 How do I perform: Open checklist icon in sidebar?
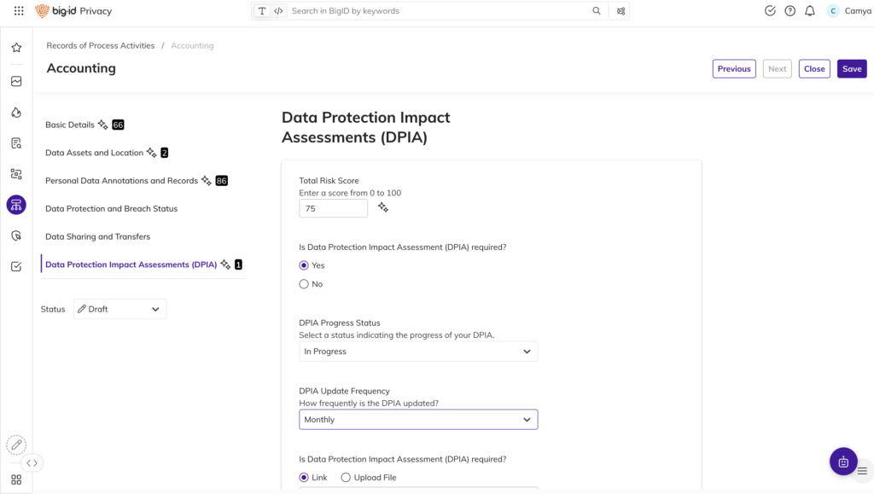point(16,266)
